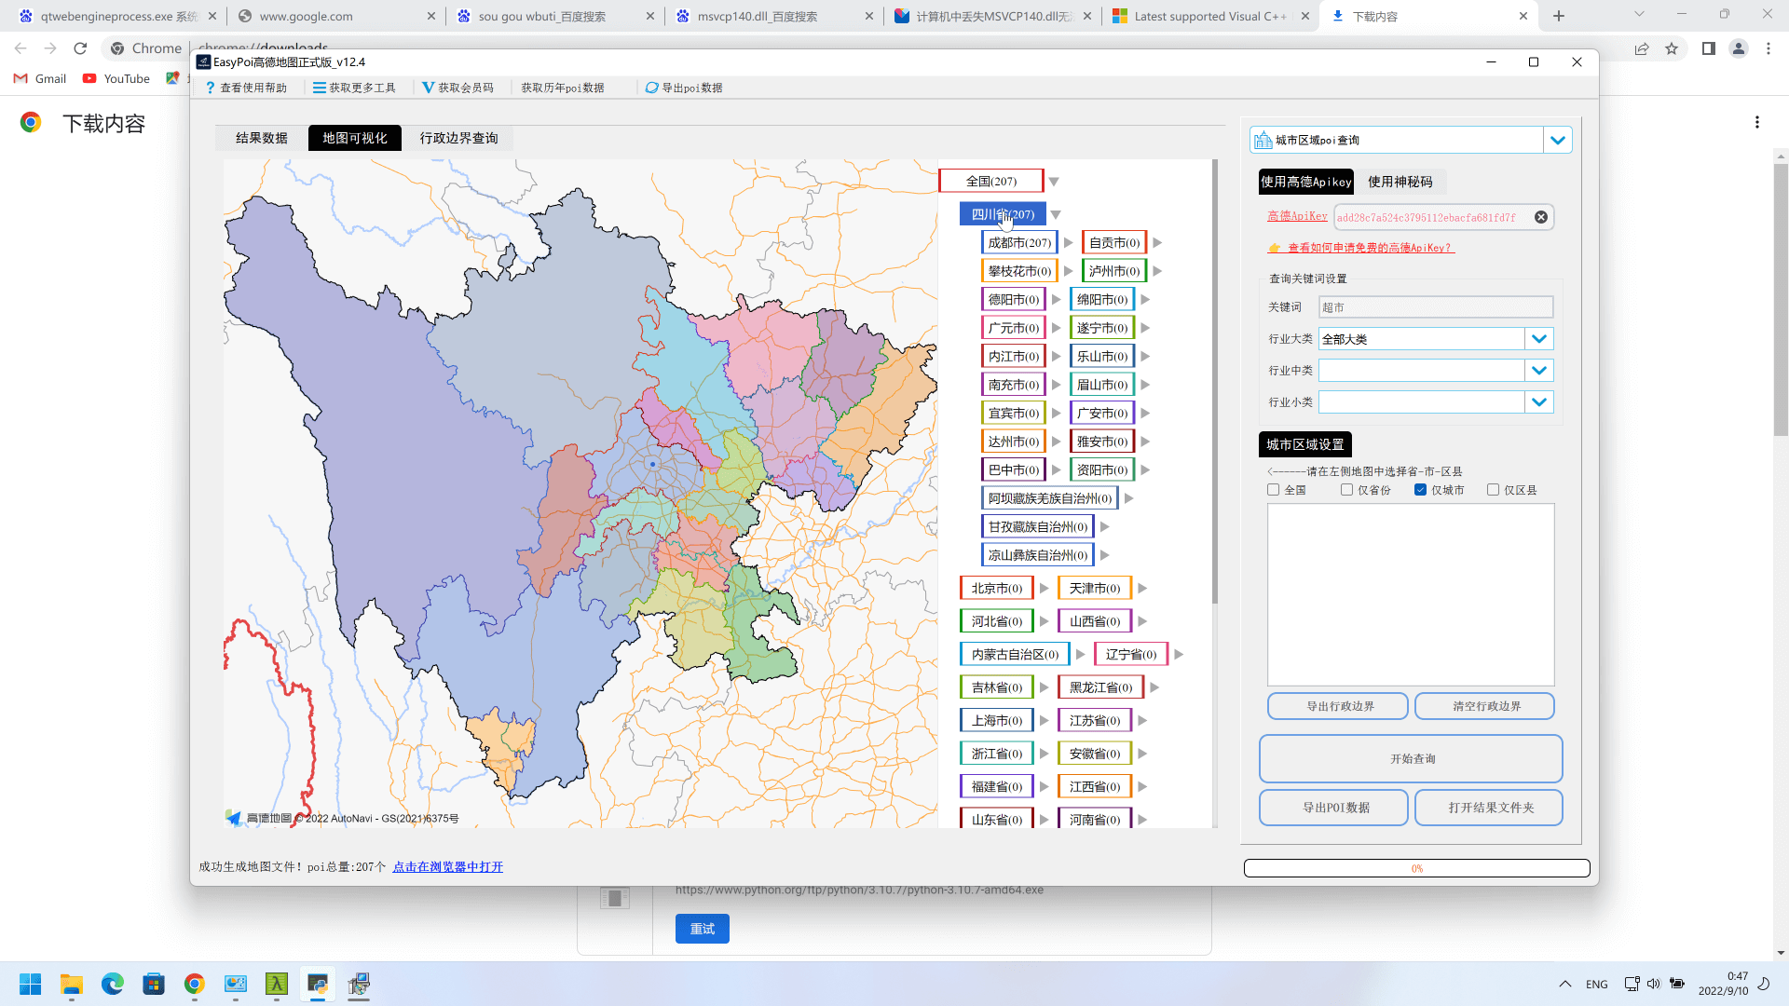
Task: Click Chrome bookmark star icon
Action: (x=1672, y=48)
